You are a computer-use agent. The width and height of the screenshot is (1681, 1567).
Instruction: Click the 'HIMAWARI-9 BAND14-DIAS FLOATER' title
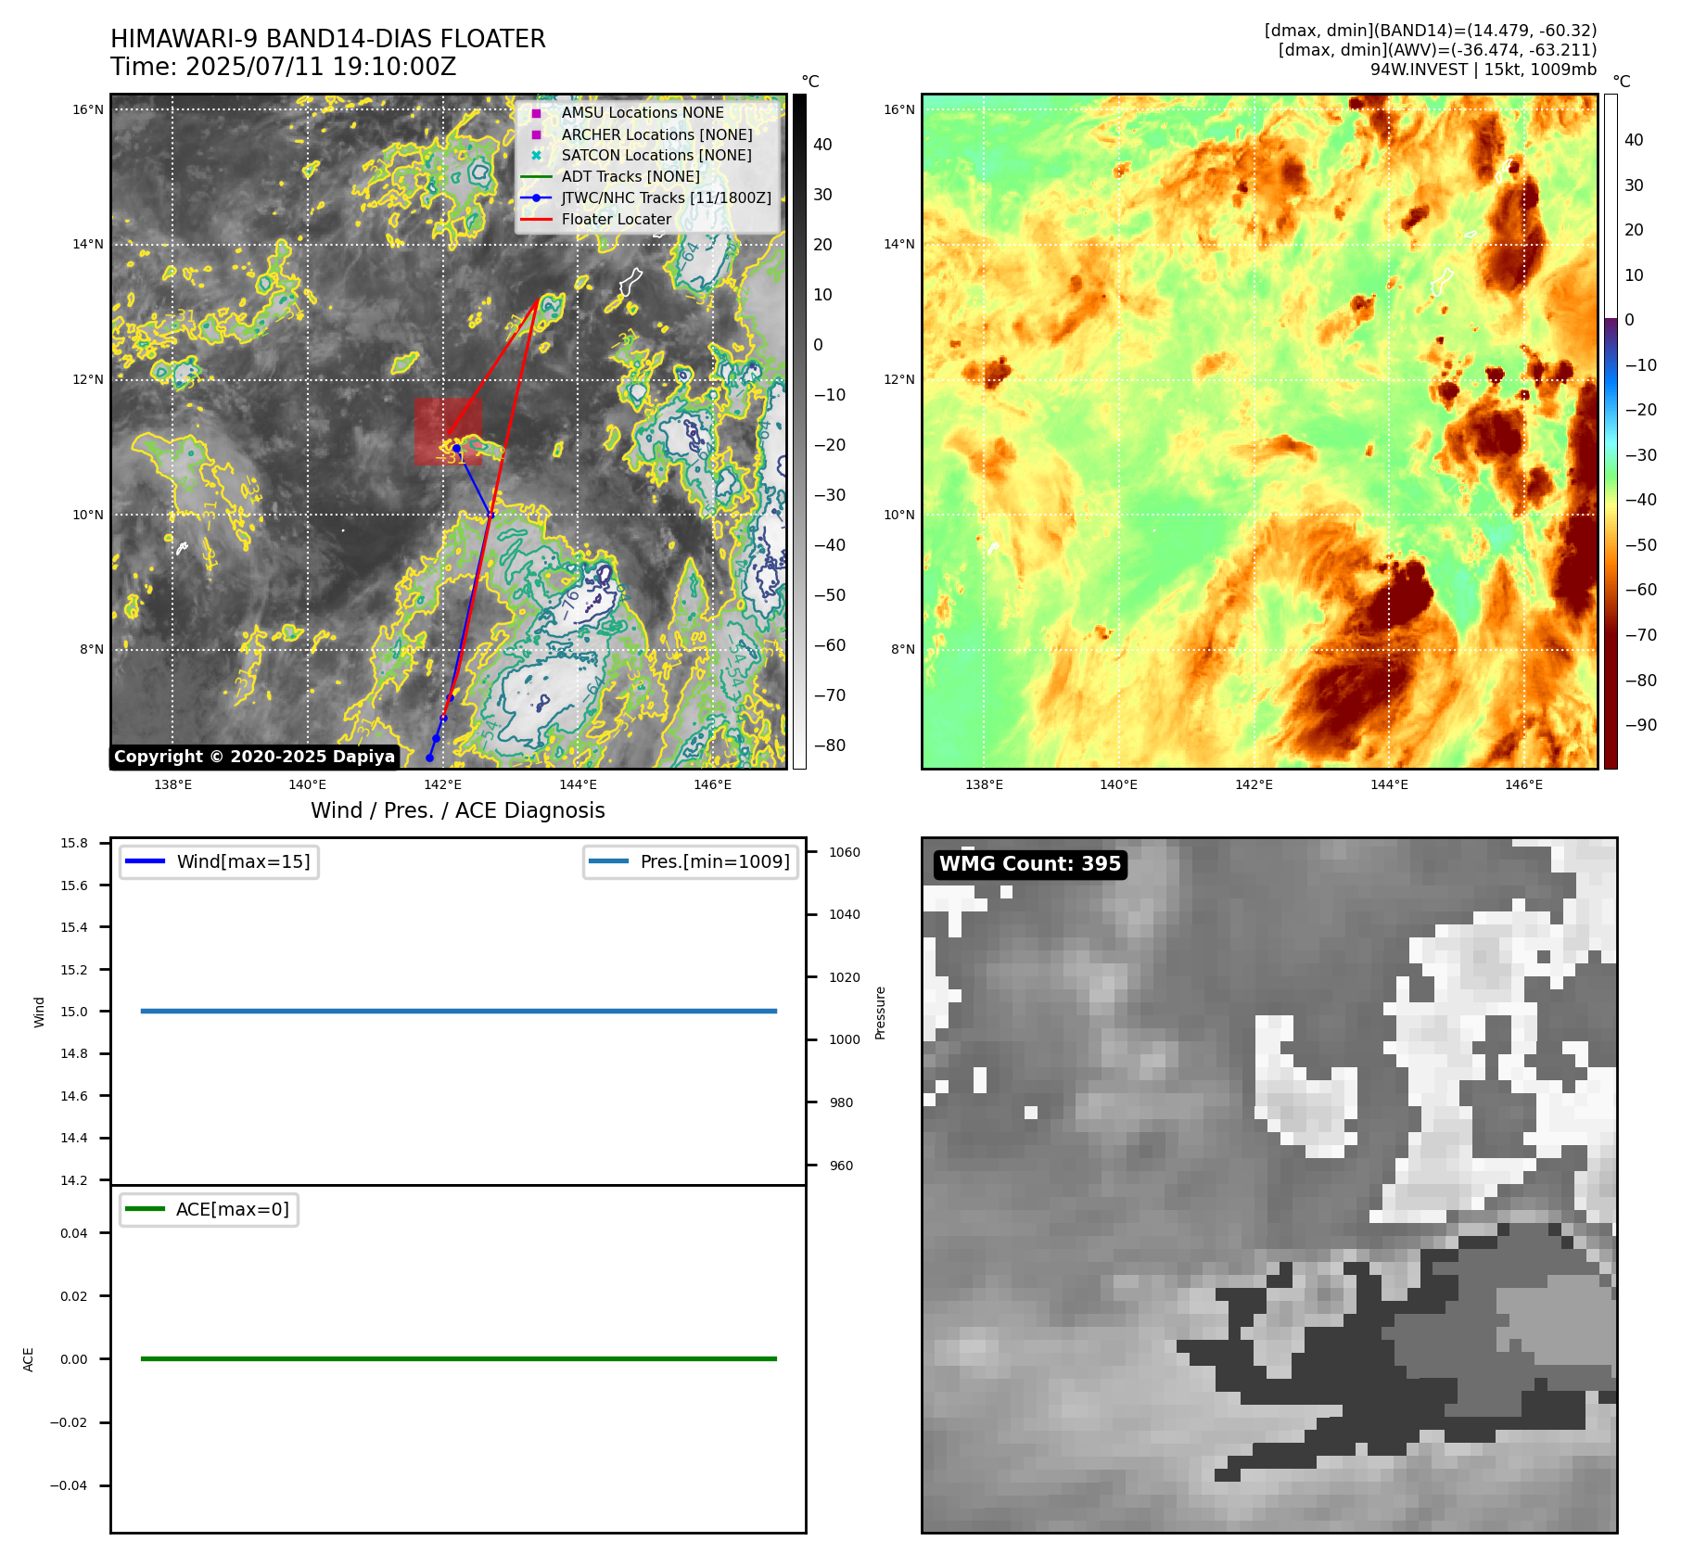pyautogui.click(x=328, y=39)
